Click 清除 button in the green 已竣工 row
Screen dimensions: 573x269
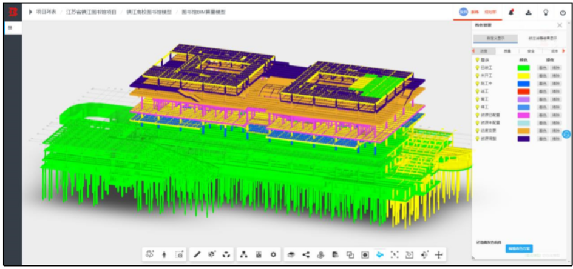point(555,68)
